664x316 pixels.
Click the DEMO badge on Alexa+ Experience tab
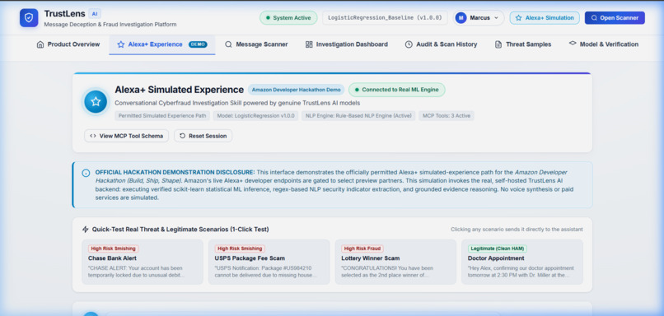click(x=198, y=44)
